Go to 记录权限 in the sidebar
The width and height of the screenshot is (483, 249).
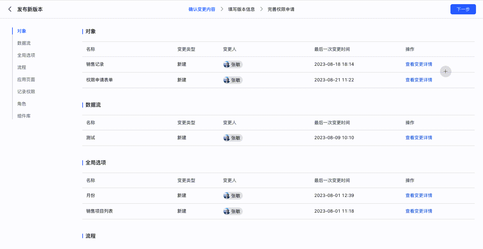pyautogui.click(x=26, y=92)
